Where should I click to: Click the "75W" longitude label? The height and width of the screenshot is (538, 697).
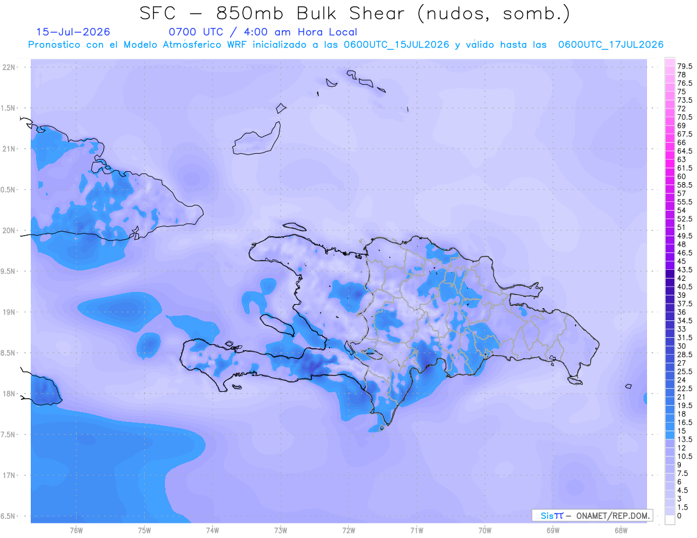(x=144, y=530)
